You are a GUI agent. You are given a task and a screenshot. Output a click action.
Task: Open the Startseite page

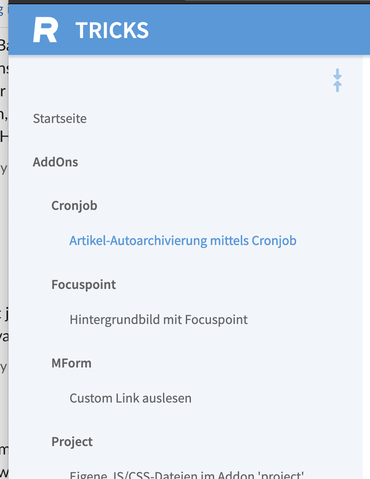(x=60, y=119)
